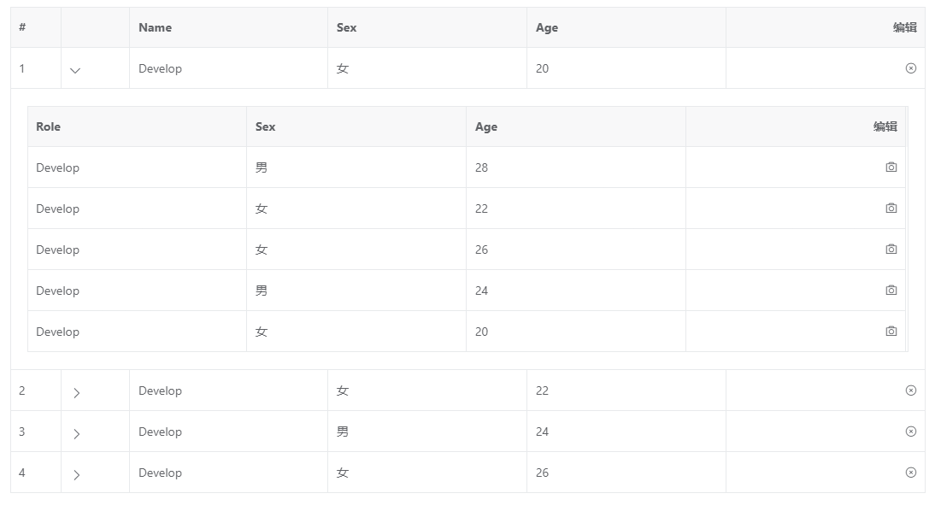Click the camera icon beside the age-26 nested row
This screenshot has height=511, width=935.
pyautogui.click(x=891, y=249)
